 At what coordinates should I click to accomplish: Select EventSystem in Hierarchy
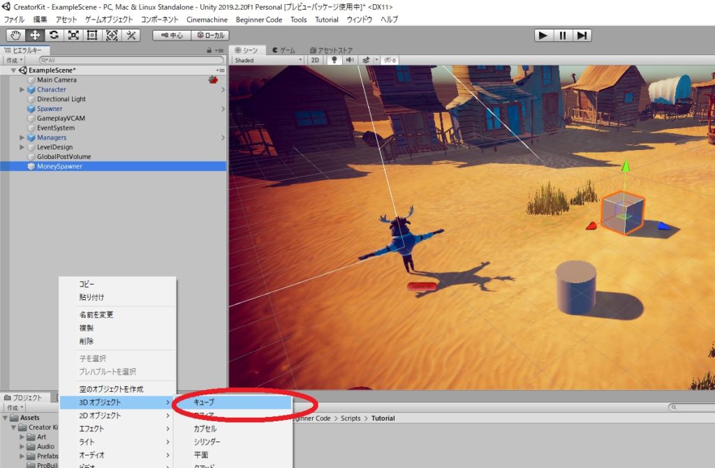(56, 128)
